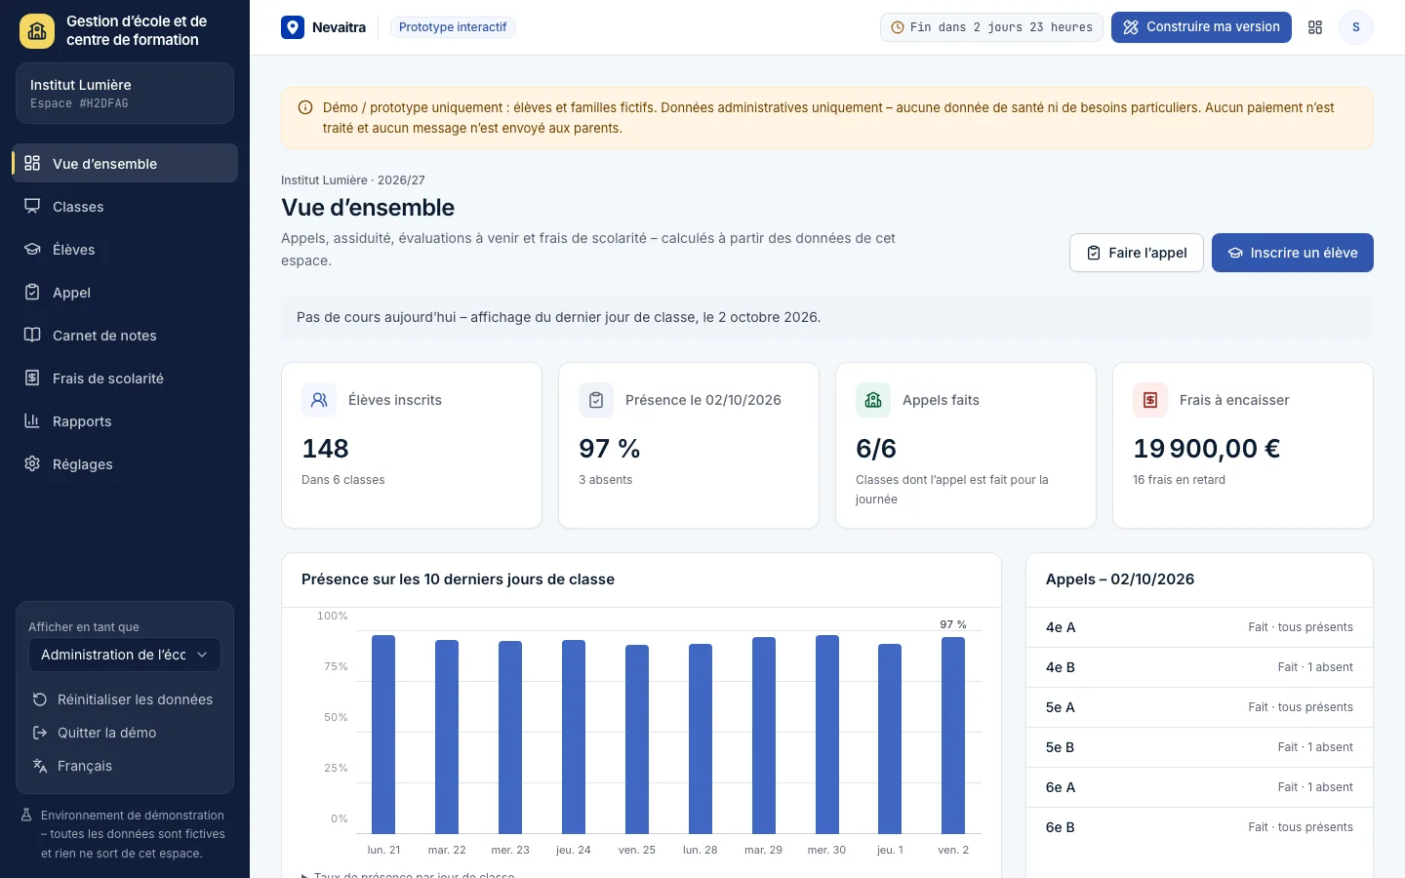Click the Frais à encaisser card icon
Screen dimensions: 1405x878
coord(1150,400)
